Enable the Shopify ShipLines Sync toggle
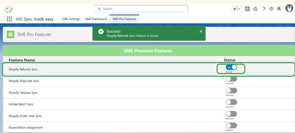 (231, 79)
